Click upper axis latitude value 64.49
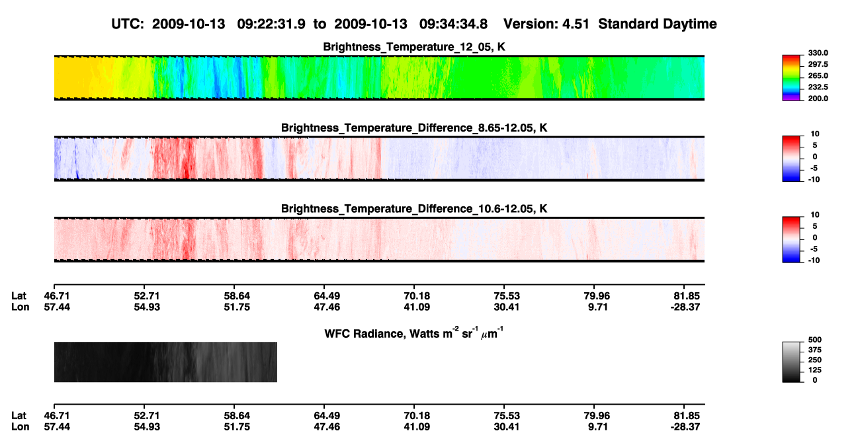 (x=327, y=296)
